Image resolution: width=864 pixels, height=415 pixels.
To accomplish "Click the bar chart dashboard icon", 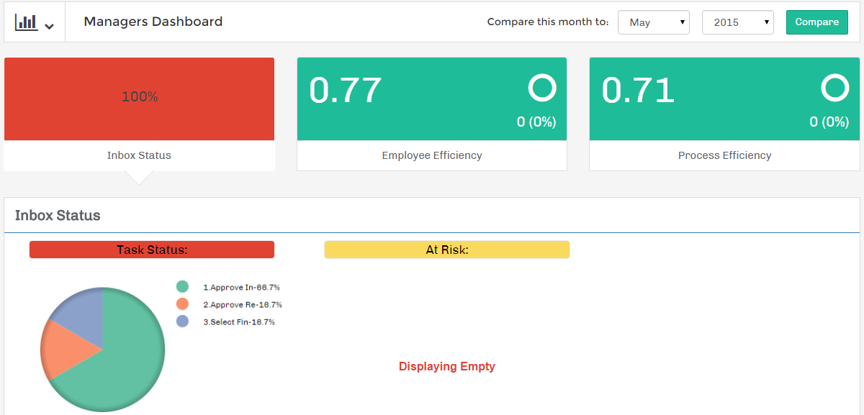I will [26, 22].
